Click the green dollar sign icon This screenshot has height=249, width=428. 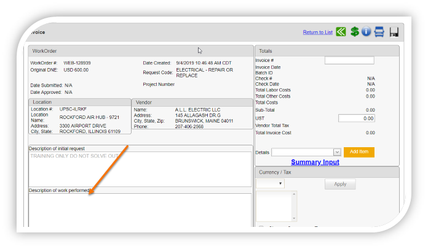[355, 32]
